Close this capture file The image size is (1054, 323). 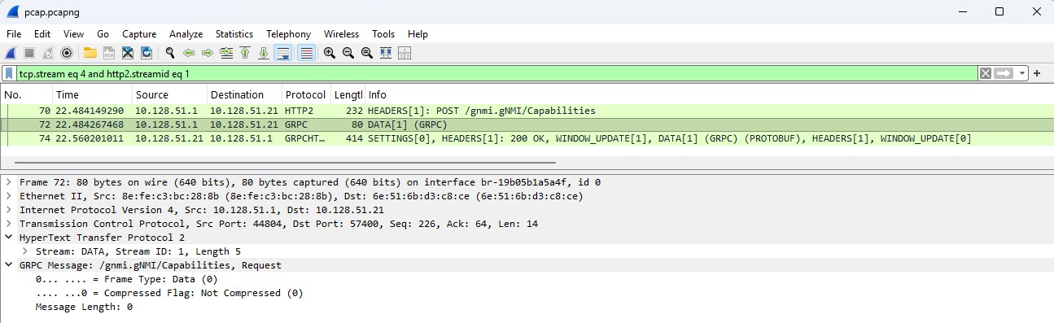pos(128,53)
